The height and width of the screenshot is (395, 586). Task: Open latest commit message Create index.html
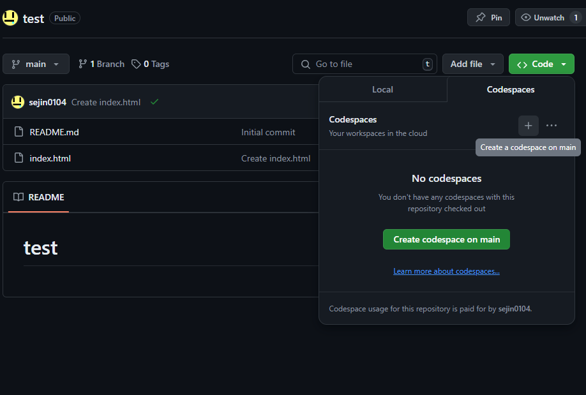point(106,102)
